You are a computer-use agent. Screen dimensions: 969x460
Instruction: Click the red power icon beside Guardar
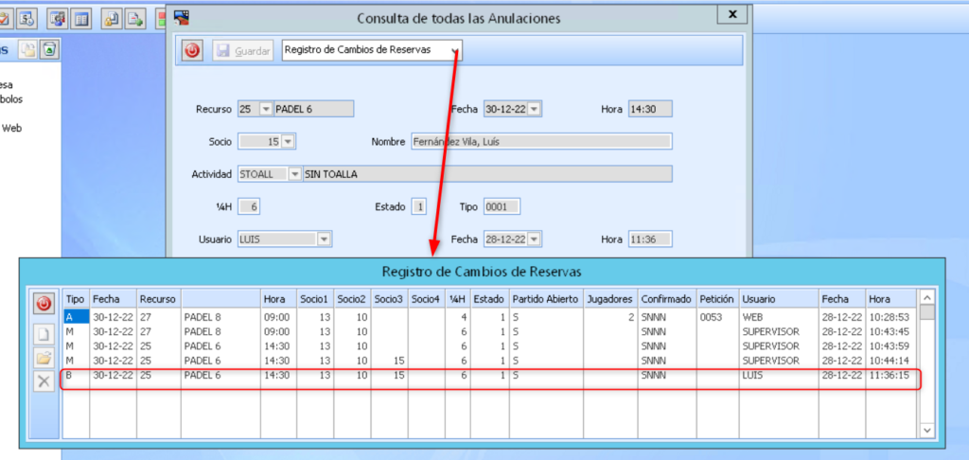tap(192, 51)
